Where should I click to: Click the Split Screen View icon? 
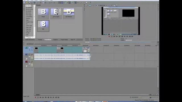pyautogui.click(x=96, y=5)
